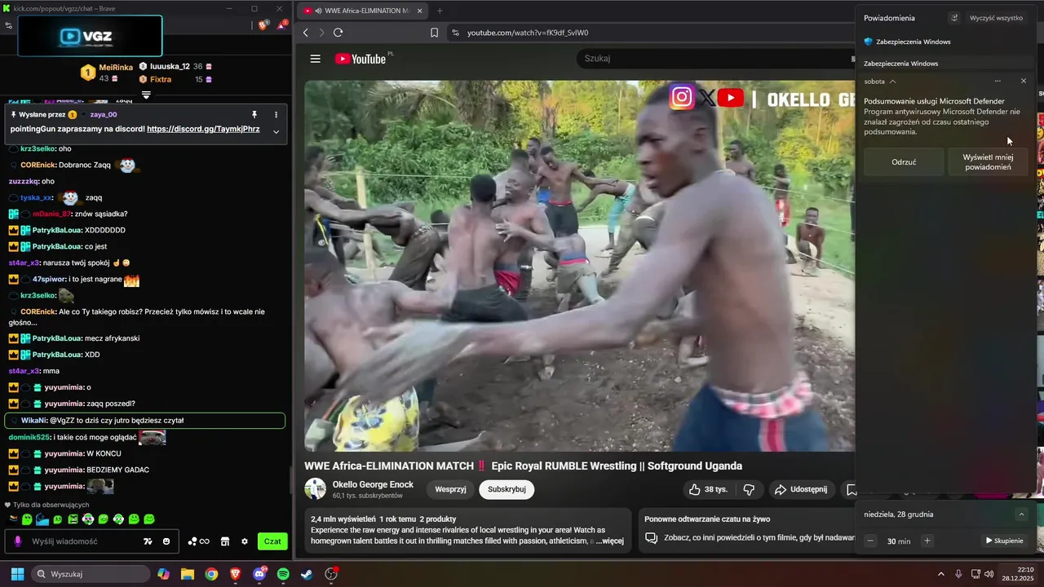Open luuuska_12 gifter name
Image resolution: width=1044 pixels, height=587 pixels.
click(170, 66)
